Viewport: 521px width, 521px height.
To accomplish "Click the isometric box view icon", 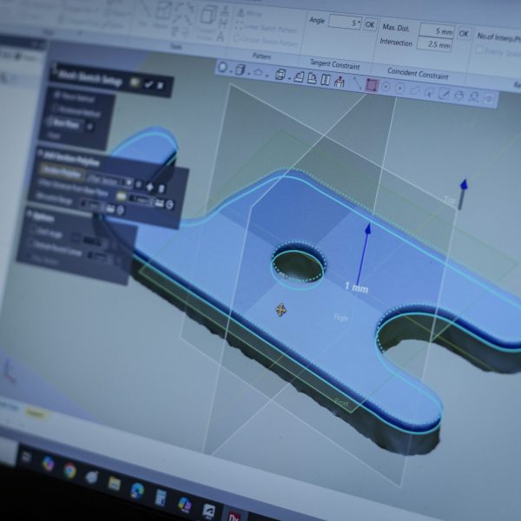I will coord(282,74).
